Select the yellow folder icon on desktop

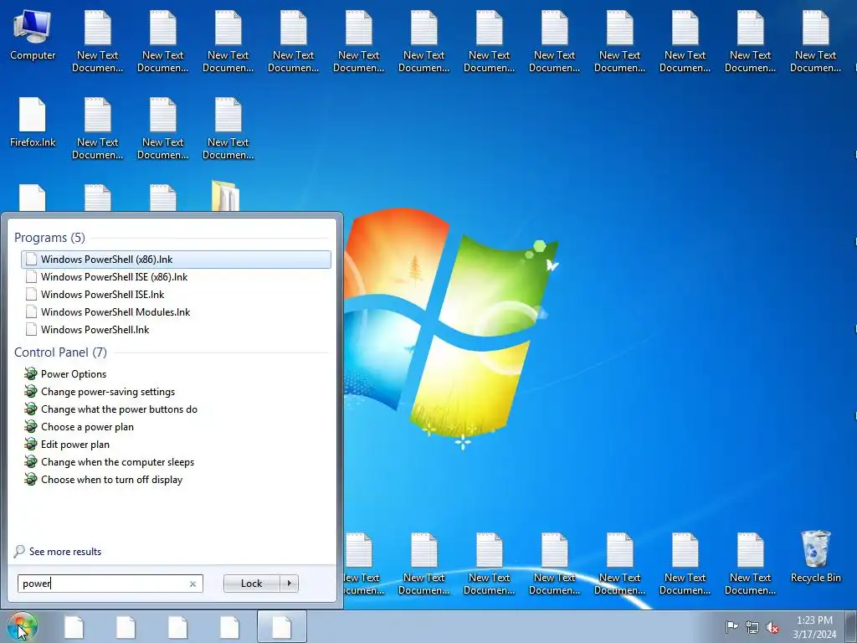tap(225, 196)
